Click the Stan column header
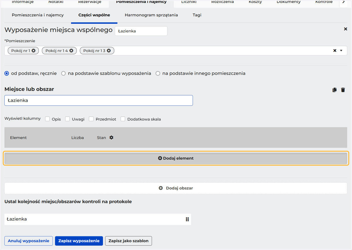 pos(101,138)
